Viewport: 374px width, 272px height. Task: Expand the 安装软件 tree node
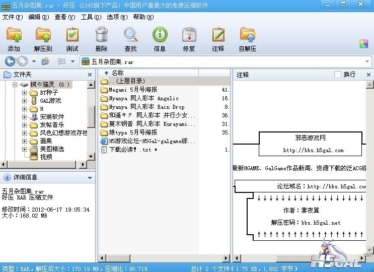point(24,117)
